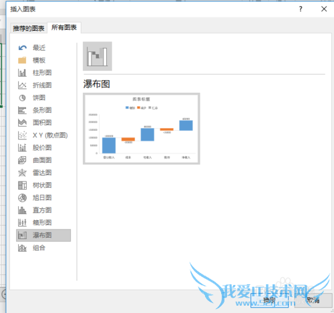
Task: Select the 面积图 text label
Action: 42,123
